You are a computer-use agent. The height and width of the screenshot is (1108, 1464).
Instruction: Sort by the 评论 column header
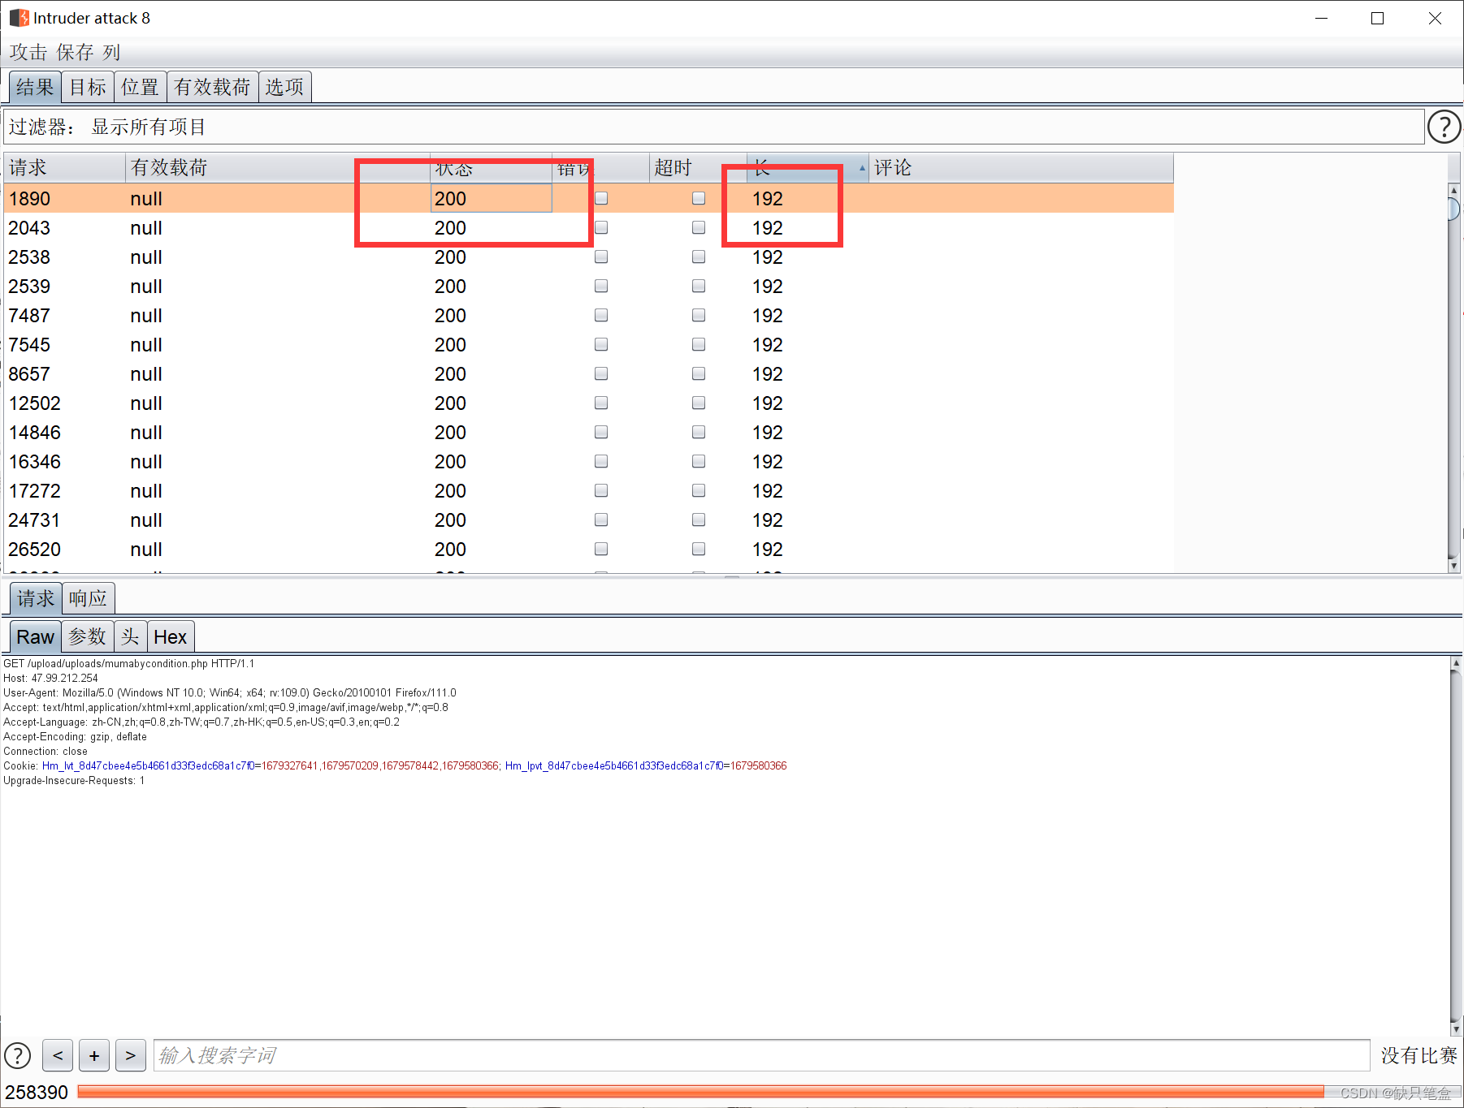(x=1021, y=167)
